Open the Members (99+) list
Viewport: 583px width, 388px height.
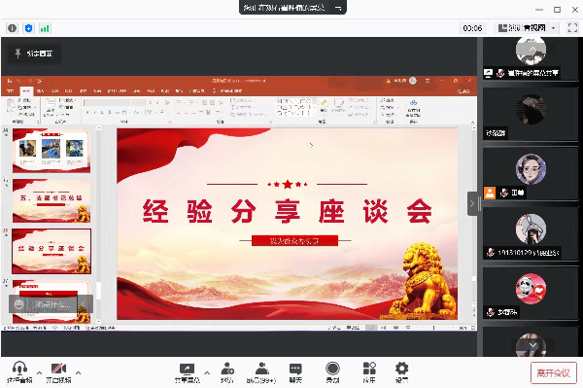tap(261, 372)
